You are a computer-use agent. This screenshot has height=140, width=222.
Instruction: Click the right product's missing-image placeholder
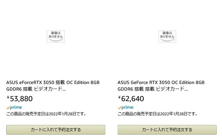[167, 36]
